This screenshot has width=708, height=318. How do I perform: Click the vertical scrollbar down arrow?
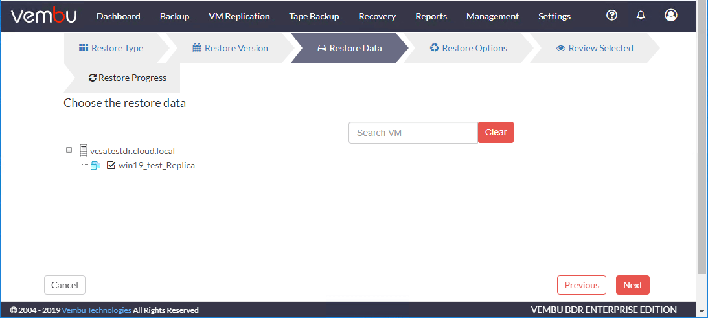pyautogui.click(x=702, y=311)
